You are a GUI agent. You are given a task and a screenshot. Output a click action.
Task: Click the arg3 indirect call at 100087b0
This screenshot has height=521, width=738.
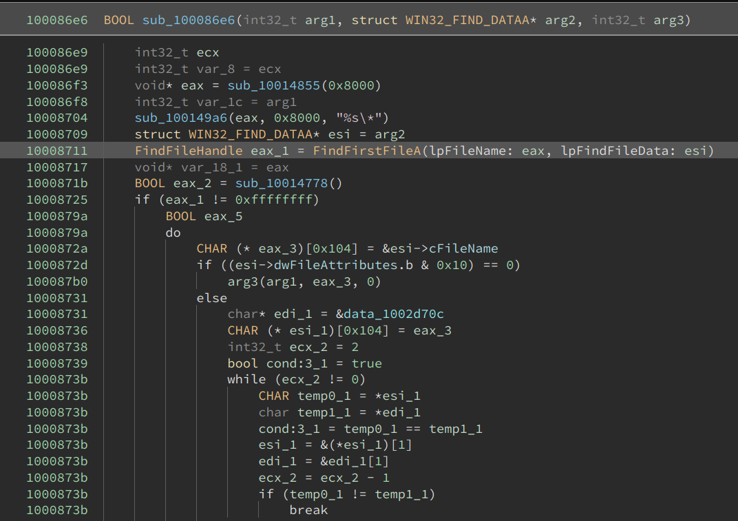242,281
